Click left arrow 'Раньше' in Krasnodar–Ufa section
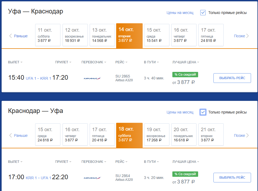The height and width of the screenshot is (191, 258). click(x=18, y=135)
